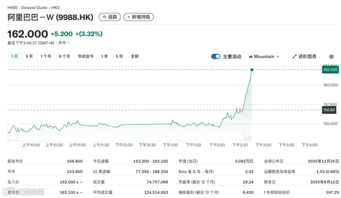
Task: Click the 远期股息及收益率 value 1.03 (0.66%)
Action: coord(327,172)
